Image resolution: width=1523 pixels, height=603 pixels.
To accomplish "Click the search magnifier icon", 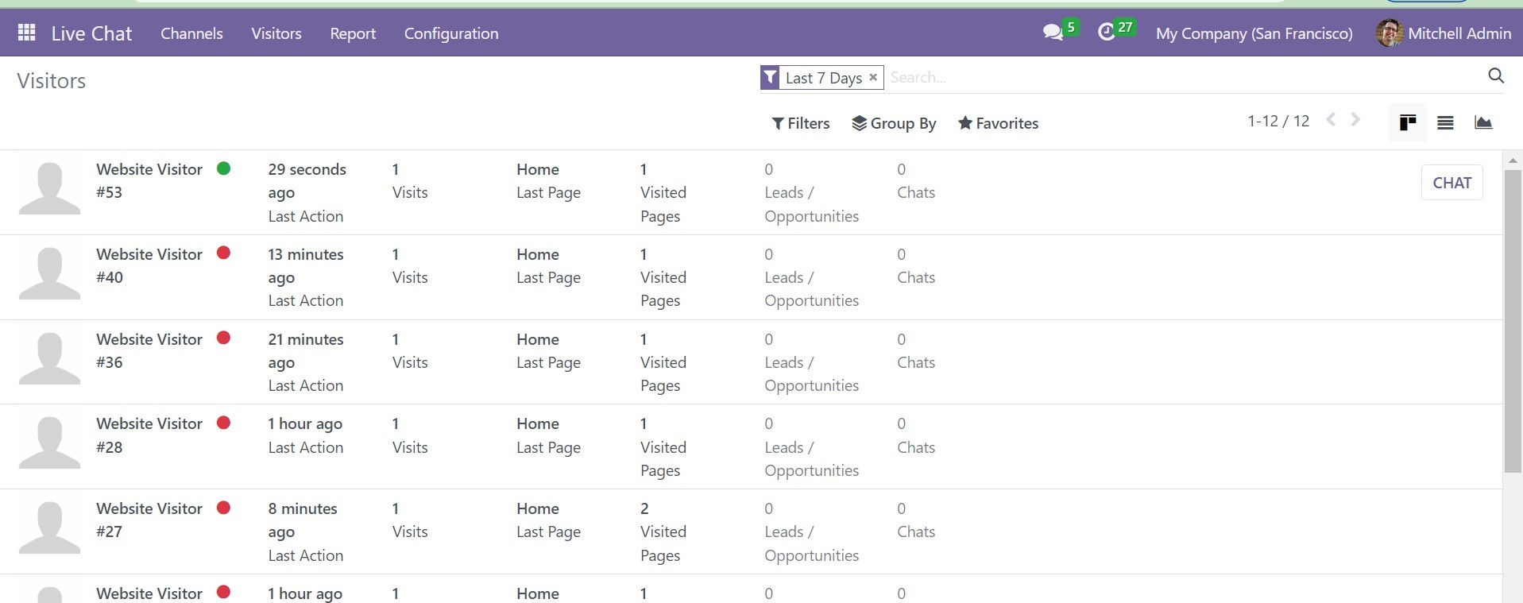I will click(x=1495, y=76).
